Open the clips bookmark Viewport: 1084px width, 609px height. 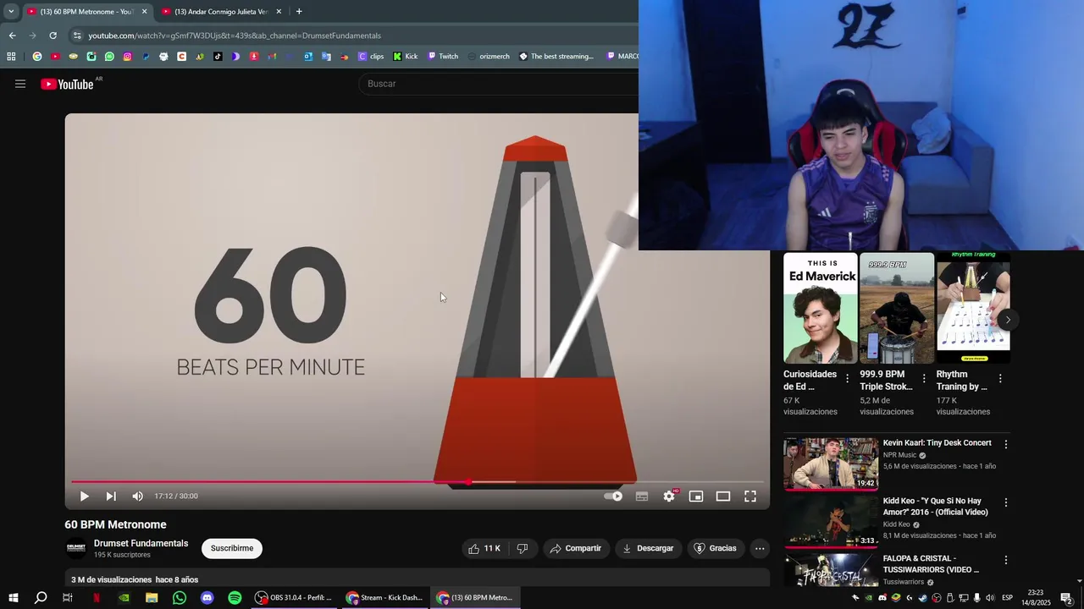(371, 57)
